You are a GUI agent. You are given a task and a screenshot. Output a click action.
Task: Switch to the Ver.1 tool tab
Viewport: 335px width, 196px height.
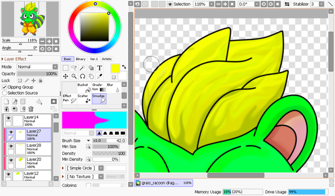pyautogui.click(x=94, y=59)
